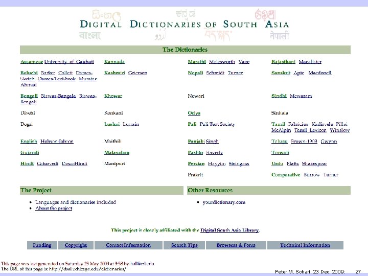Open Mewaram Sindhi dictionary
Viewport: 368px width, 276px height.
point(301,96)
